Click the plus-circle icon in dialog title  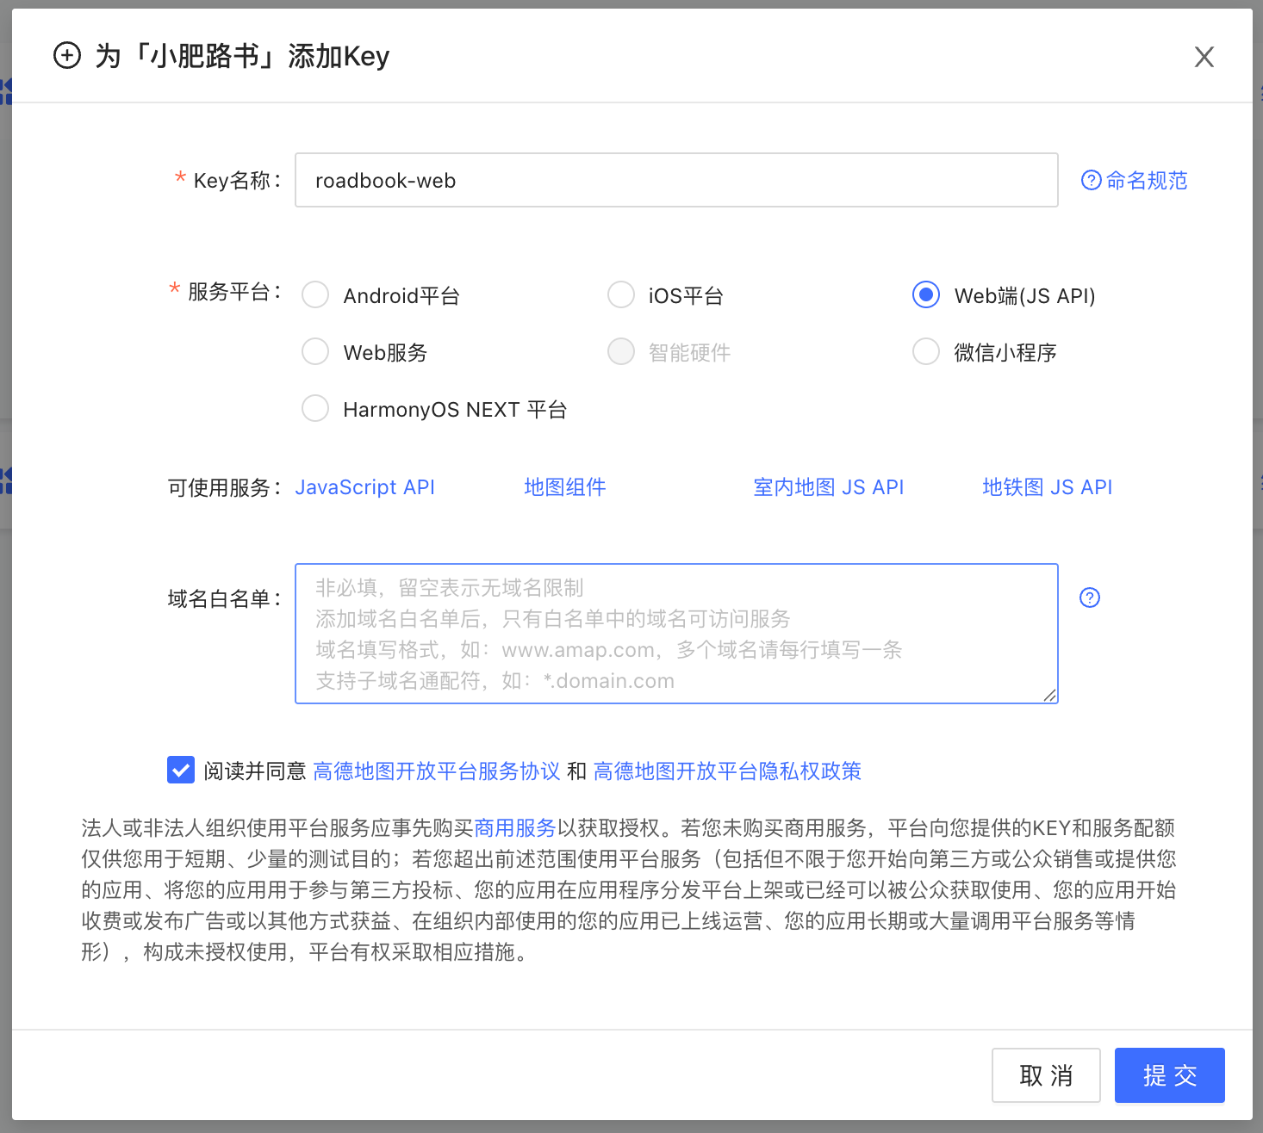(67, 56)
